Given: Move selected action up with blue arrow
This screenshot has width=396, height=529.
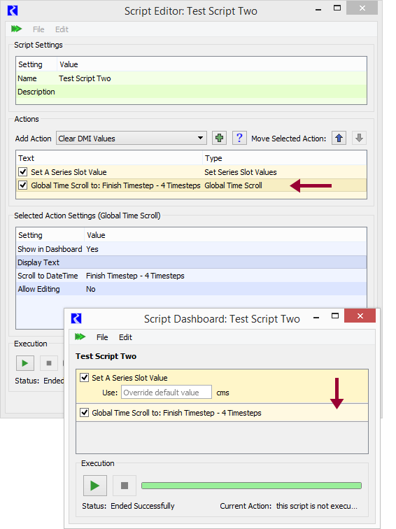Looking at the screenshot, I should (x=339, y=138).
